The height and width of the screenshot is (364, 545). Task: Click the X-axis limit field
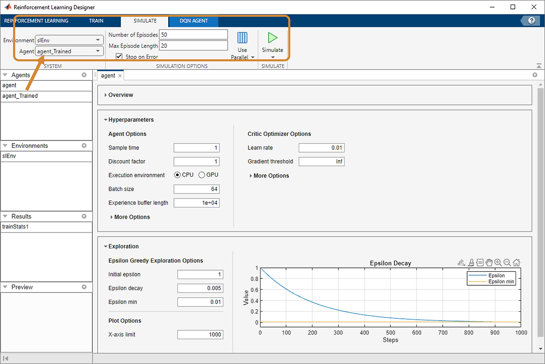click(x=200, y=335)
